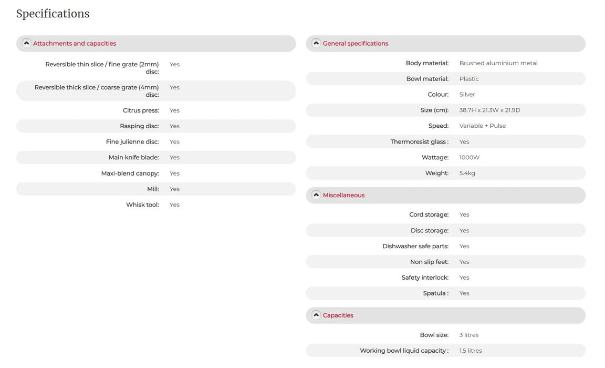The width and height of the screenshot is (605, 368).
Task: Click the 'Brushed aluminium metal' body material value
Action: (x=498, y=63)
